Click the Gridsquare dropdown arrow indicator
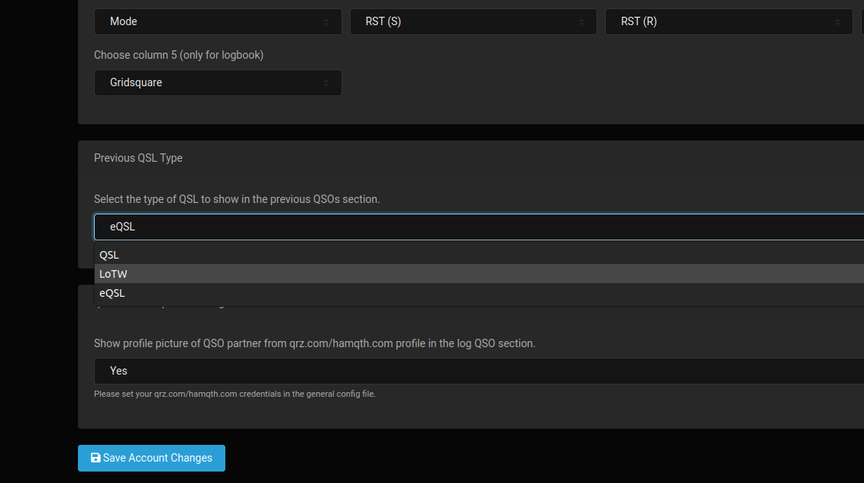The width and height of the screenshot is (864, 483). coord(326,83)
